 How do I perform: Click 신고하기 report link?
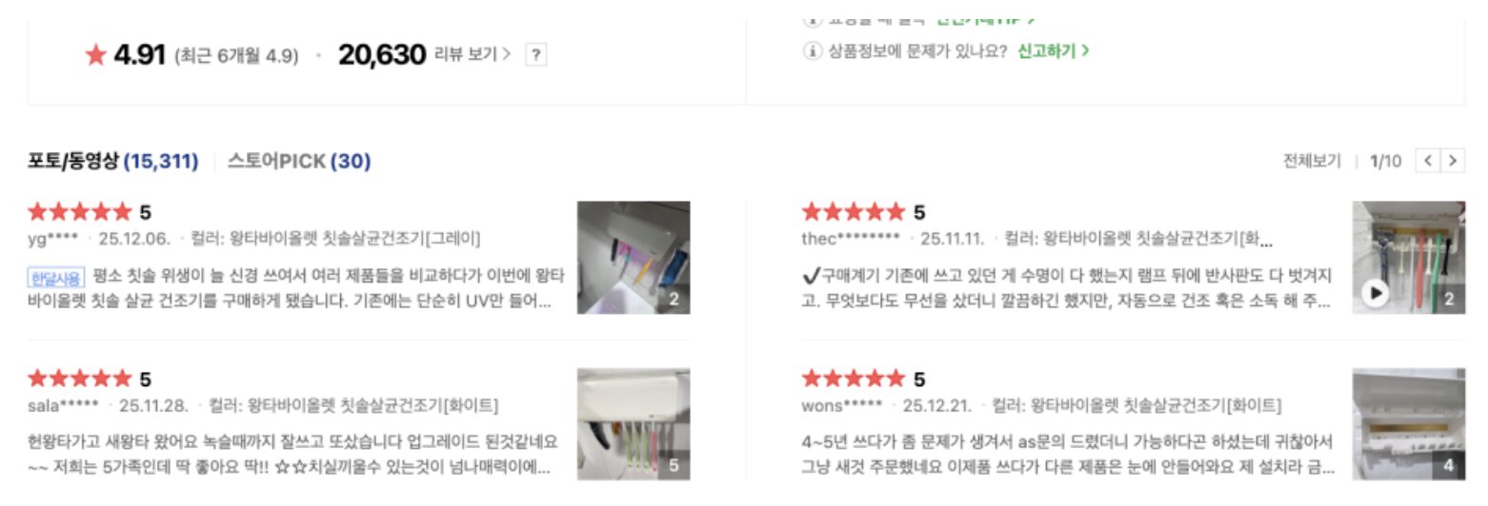click(x=1053, y=51)
